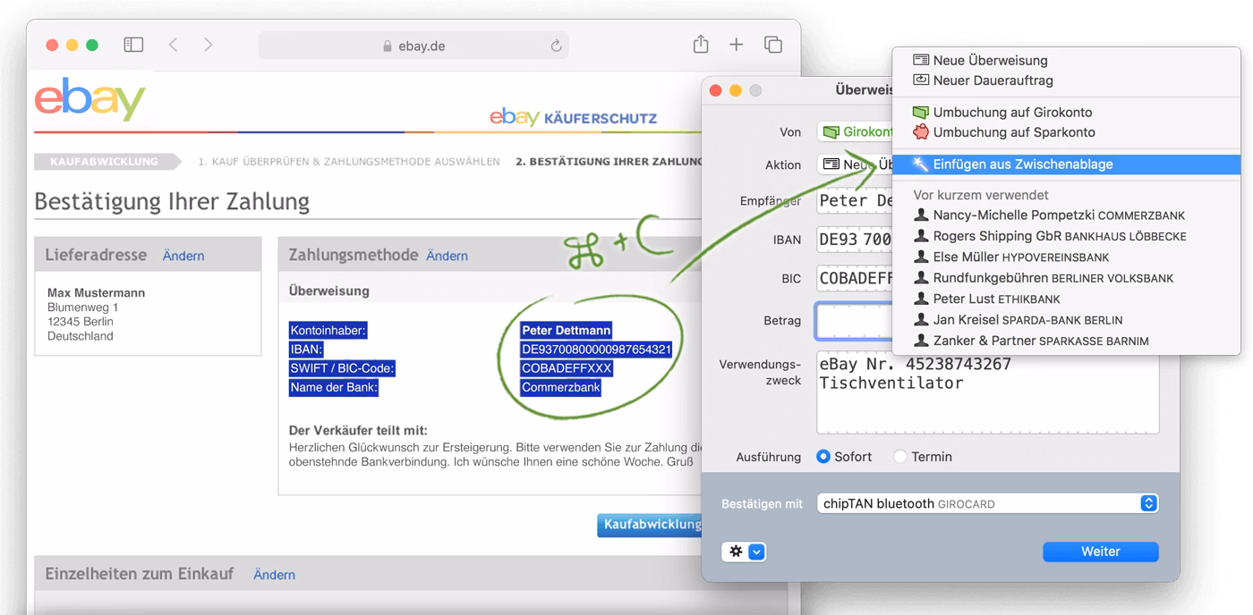Click the BIC input field

(855, 278)
